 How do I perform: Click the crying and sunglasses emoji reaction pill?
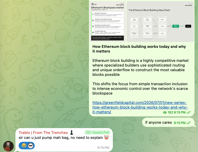tap(27, 146)
